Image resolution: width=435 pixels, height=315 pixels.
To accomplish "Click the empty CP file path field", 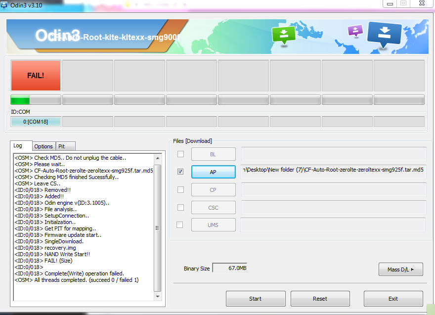I will pyautogui.click(x=334, y=189).
